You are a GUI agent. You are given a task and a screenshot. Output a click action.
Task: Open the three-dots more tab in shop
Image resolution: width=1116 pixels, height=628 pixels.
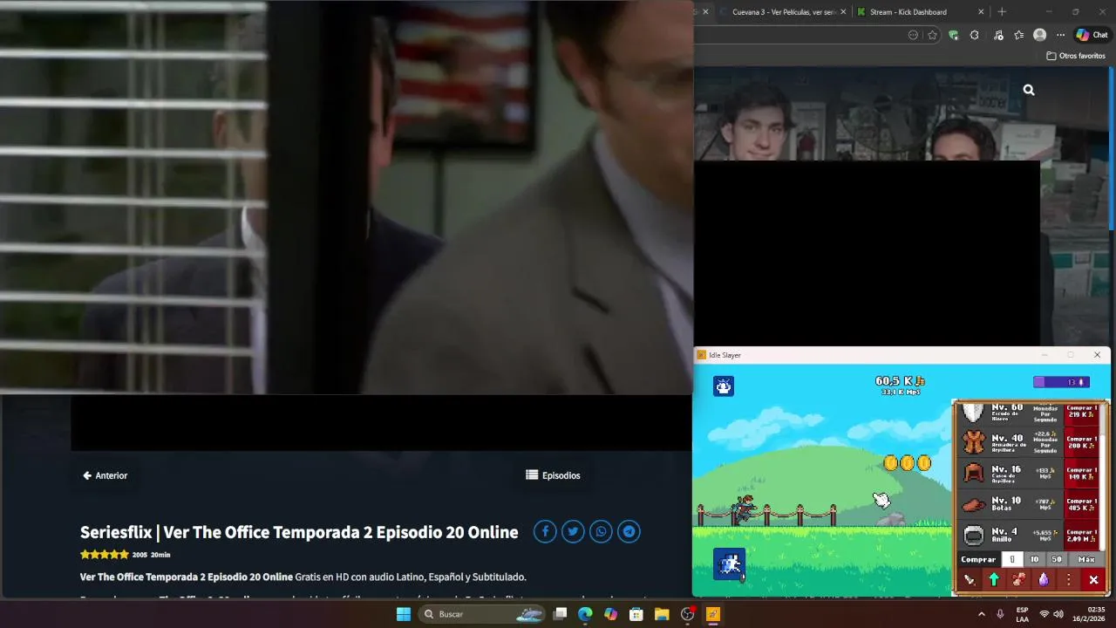[1068, 580]
